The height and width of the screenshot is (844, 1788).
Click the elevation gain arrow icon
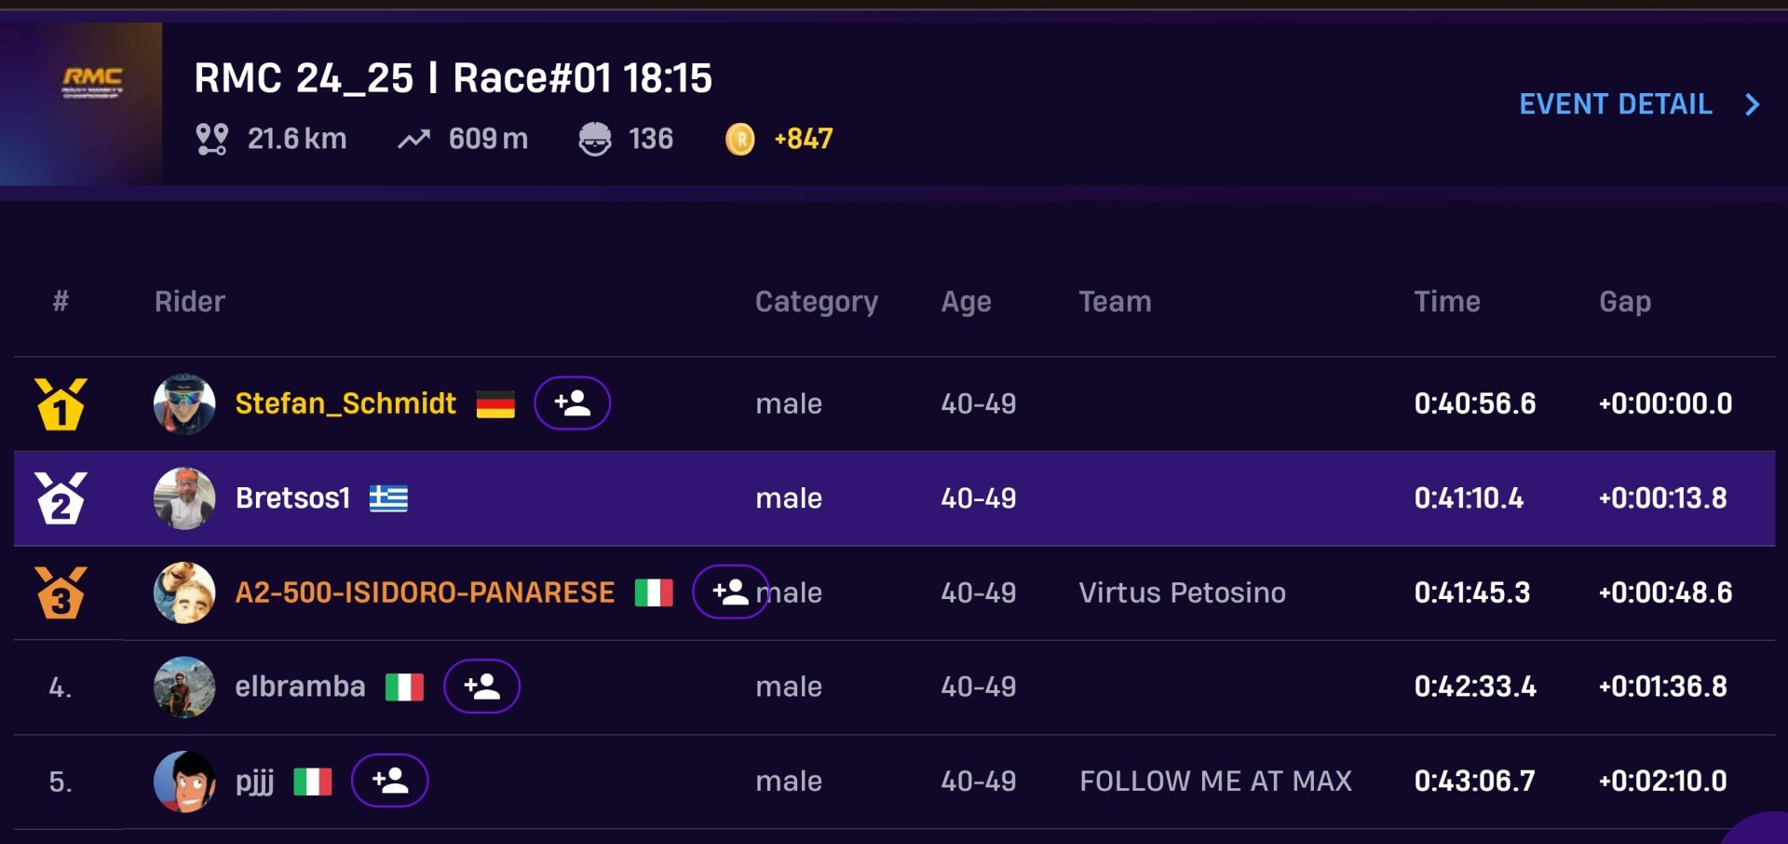pyautogui.click(x=414, y=140)
